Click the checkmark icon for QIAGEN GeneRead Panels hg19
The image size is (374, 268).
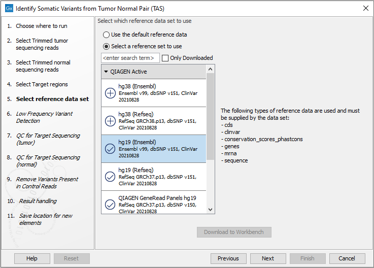click(110, 205)
